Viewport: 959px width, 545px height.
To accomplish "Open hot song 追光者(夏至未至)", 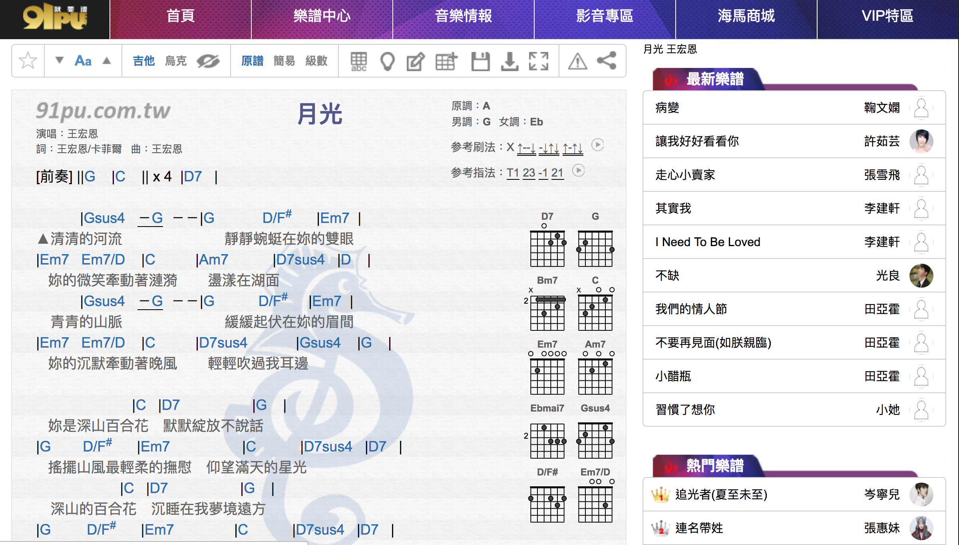I will click(x=794, y=494).
